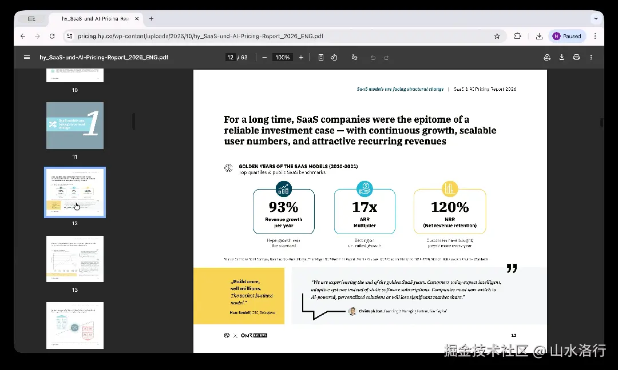Print the PDF document
Image resolution: width=618 pixels, height=370 pixels.
click(576, 58)
